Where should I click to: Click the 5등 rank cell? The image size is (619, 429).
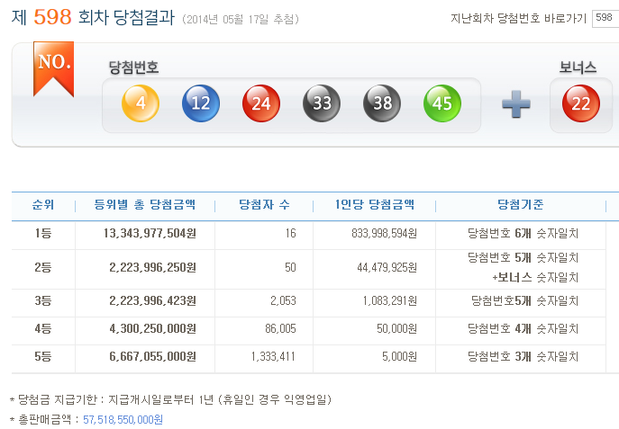click(43, 356)
